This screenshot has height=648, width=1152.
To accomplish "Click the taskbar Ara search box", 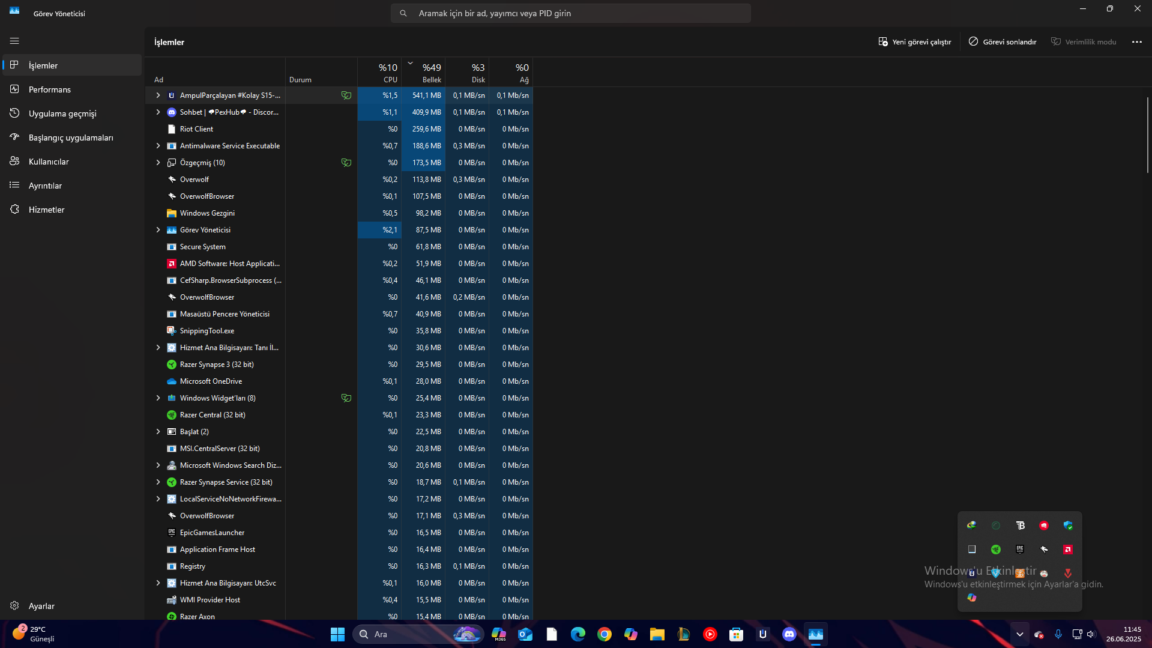I will (x=418, y=634).
